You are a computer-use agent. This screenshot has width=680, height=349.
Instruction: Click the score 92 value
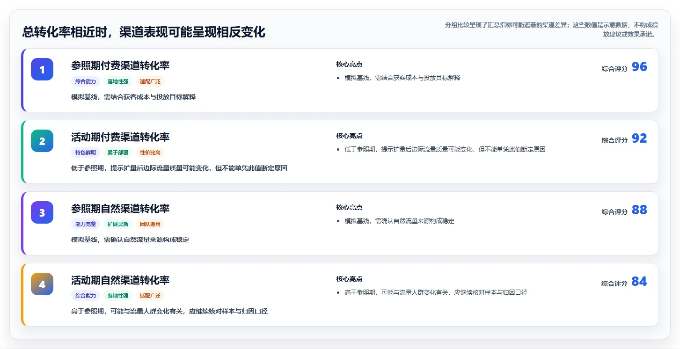tap(639, 138)
